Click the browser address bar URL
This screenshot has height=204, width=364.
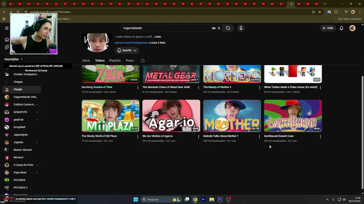tap(50, 12)
